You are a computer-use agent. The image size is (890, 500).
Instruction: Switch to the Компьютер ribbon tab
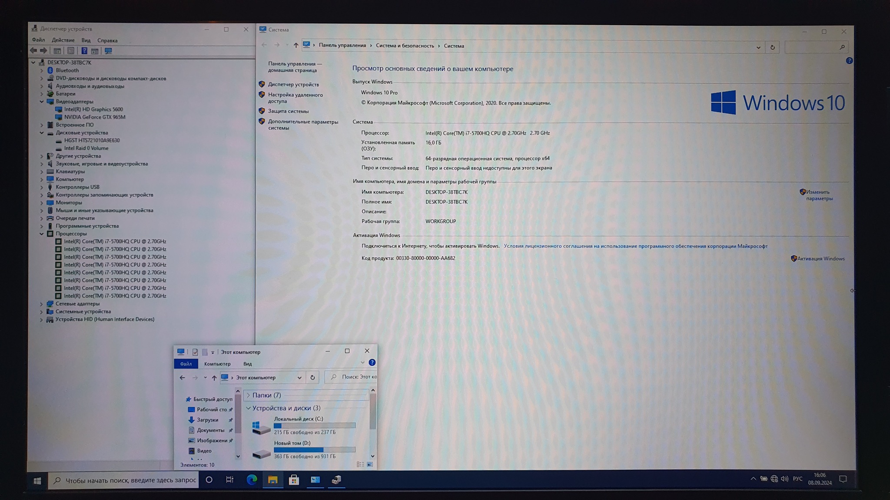pos(217,364)
